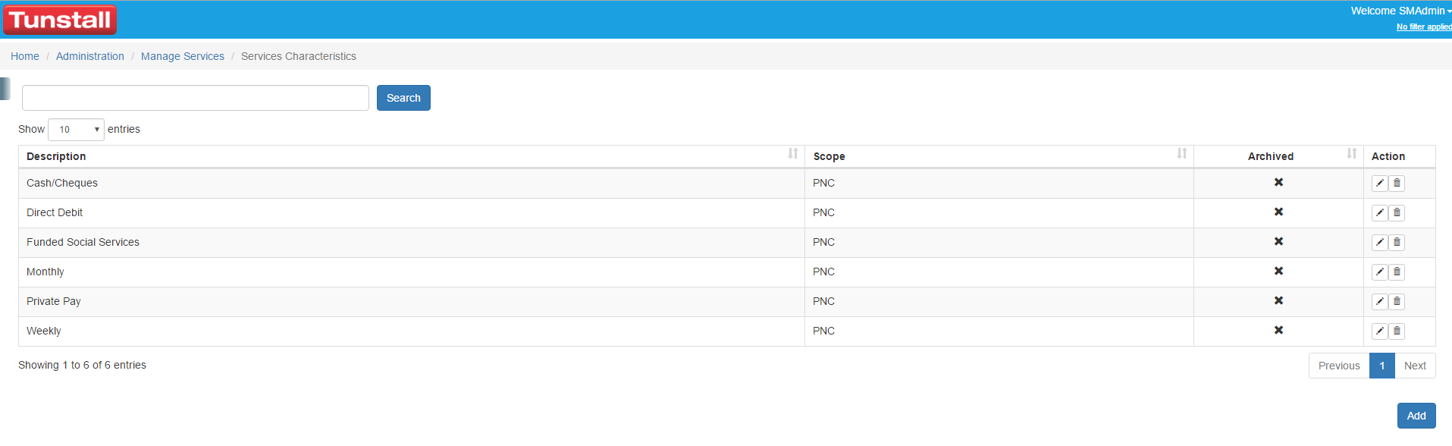The width and height of the screenshot is (1452, 446).
Task: Focus the search text field
Action: point(196,98)
